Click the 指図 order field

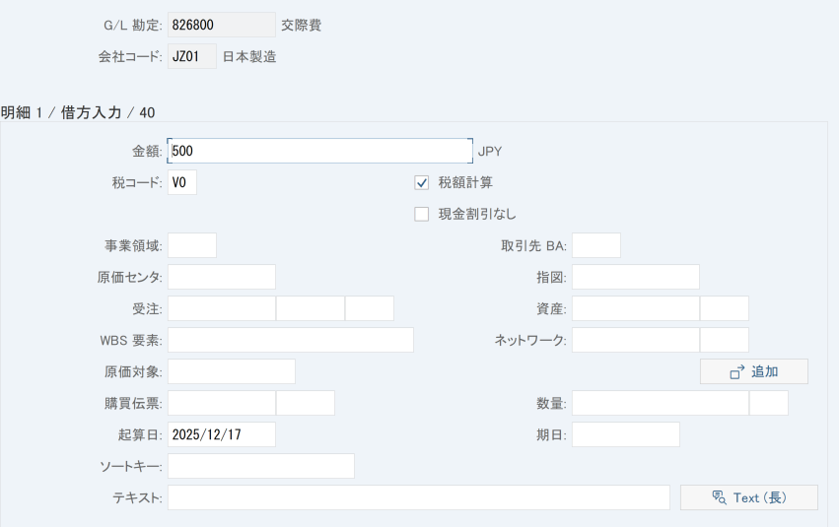pyautogui.click(x=636, y=277)
